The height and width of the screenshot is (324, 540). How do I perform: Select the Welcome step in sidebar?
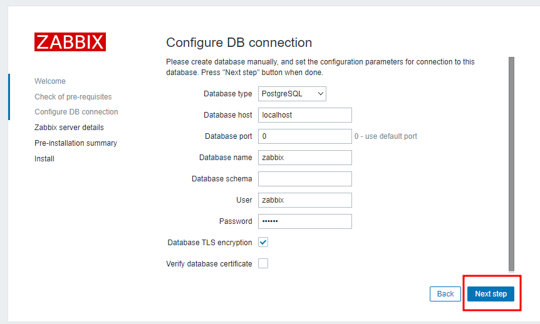(50, 81)
